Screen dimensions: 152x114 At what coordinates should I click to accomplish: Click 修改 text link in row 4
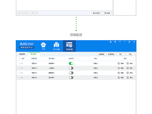pyautogui.click(x=131, y=77)
